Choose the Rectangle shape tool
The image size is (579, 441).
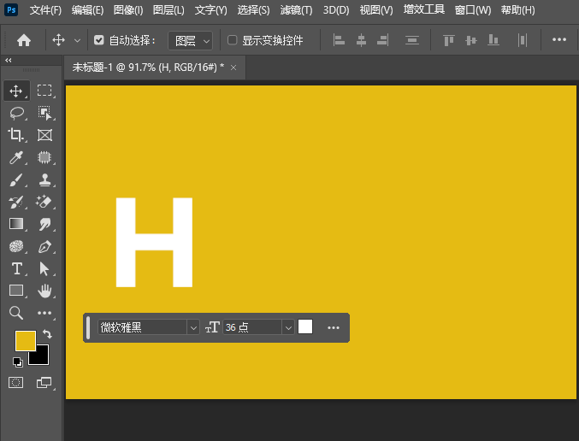pyautogui.click(x=16, y=291)
